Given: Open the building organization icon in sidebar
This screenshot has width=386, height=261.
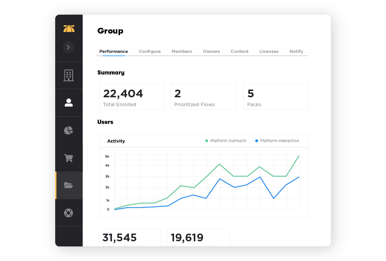Looking at the screenshot, I should (x=69, y=75).
